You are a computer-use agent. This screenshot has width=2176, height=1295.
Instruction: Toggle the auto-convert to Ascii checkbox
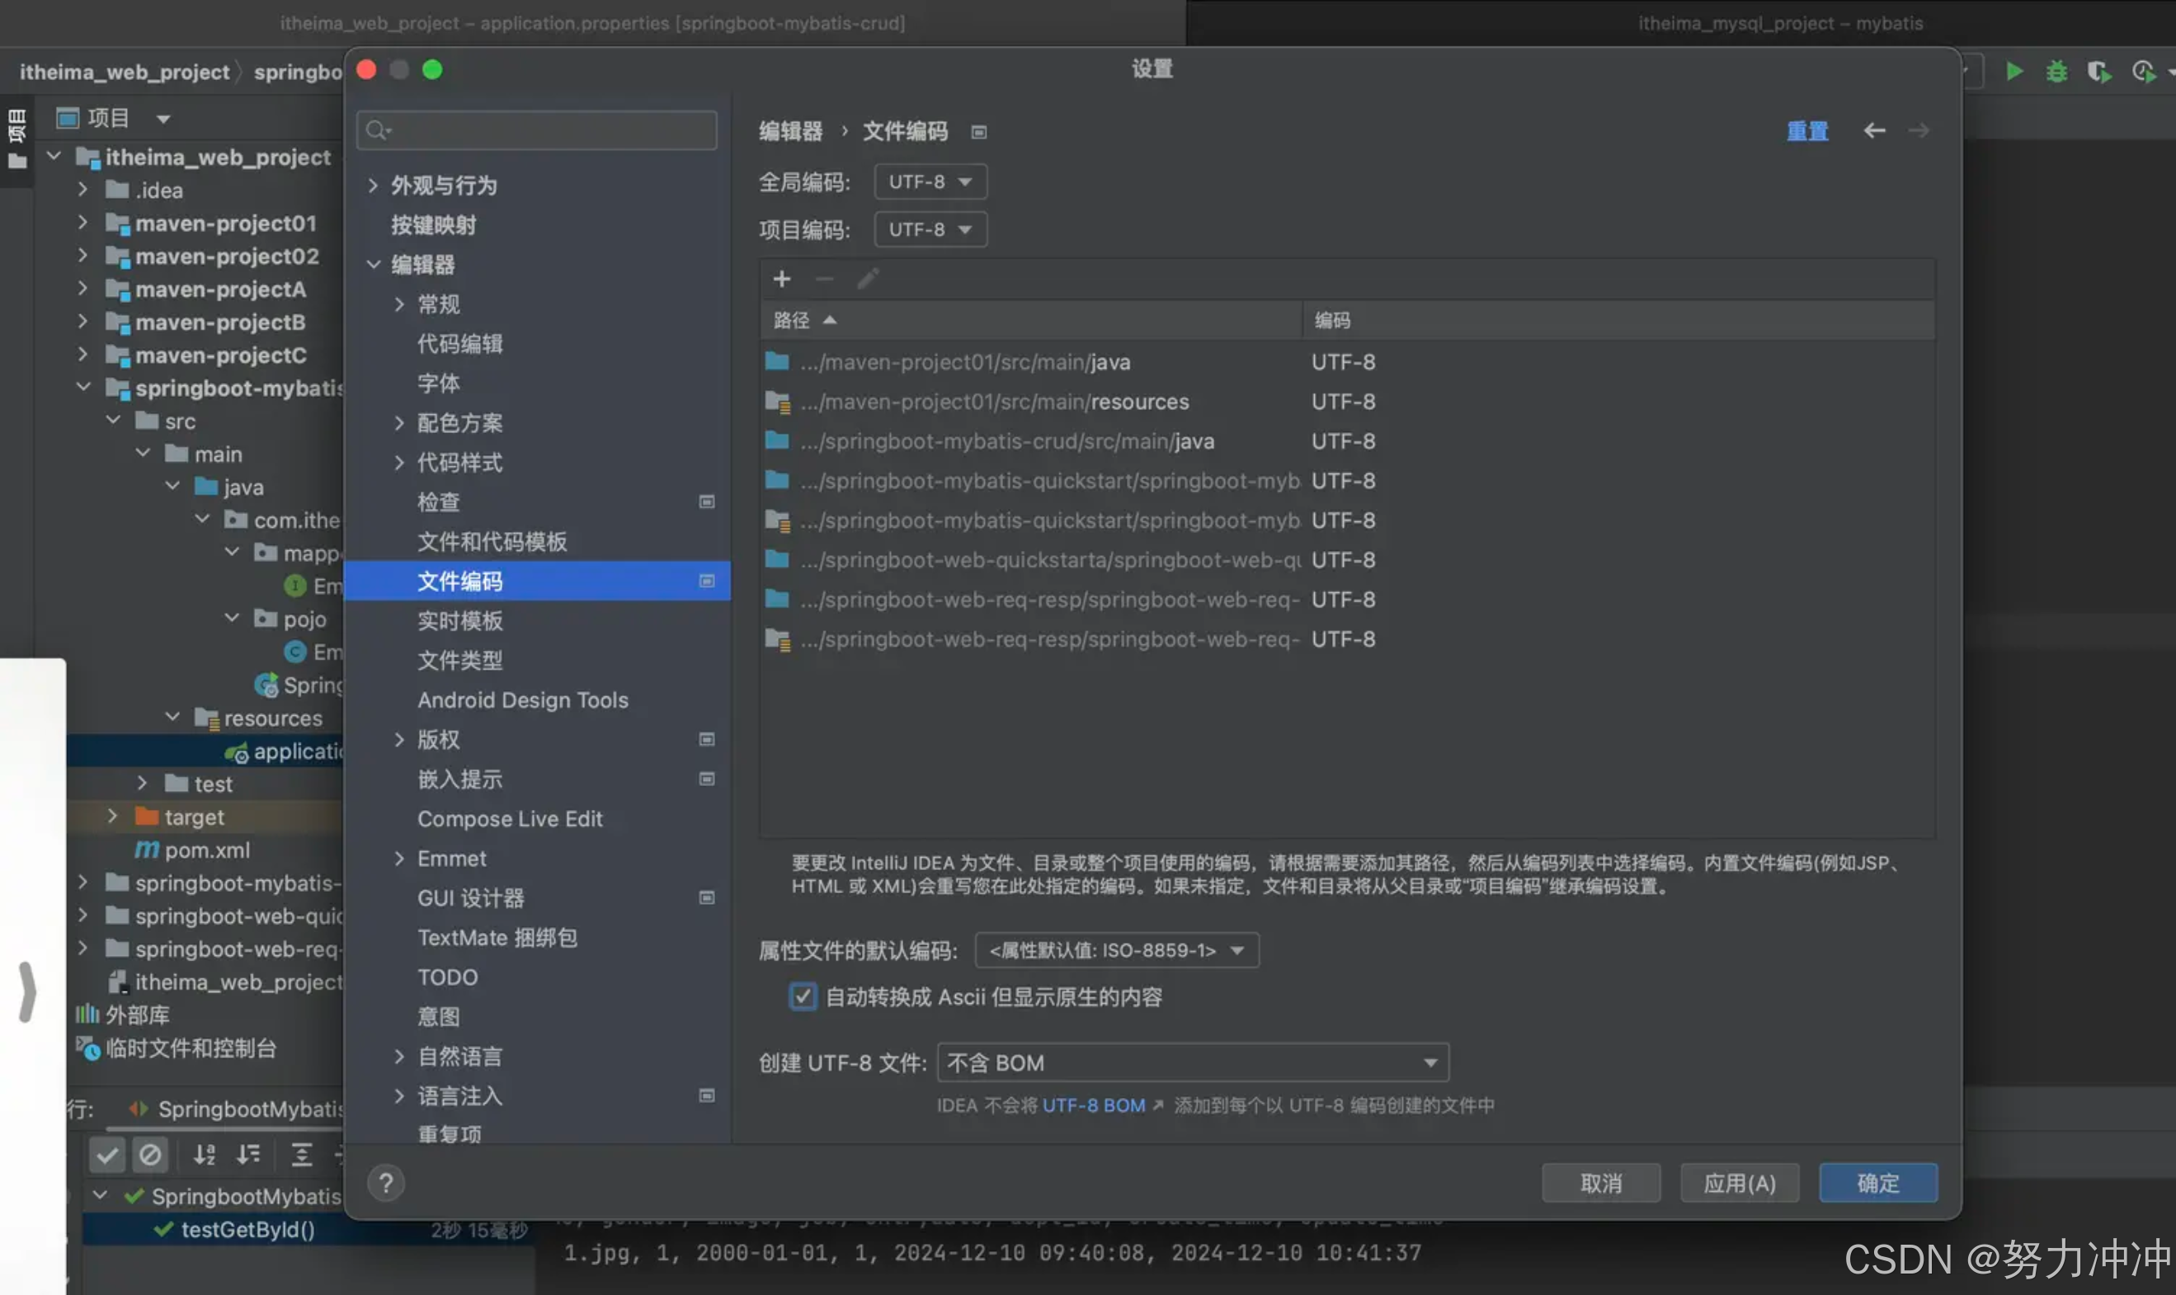803,996
